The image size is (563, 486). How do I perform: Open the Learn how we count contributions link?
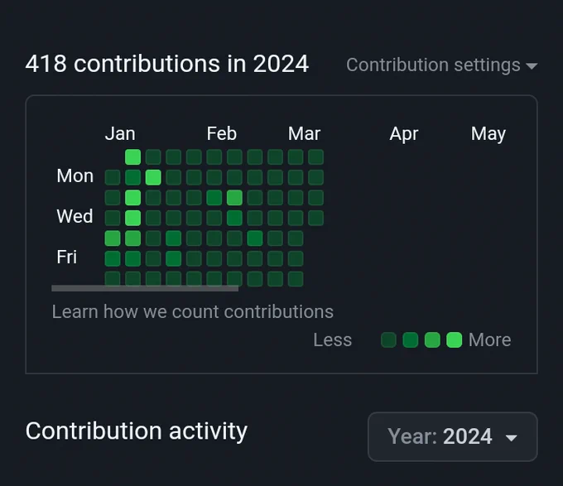[x=192, y=311]
